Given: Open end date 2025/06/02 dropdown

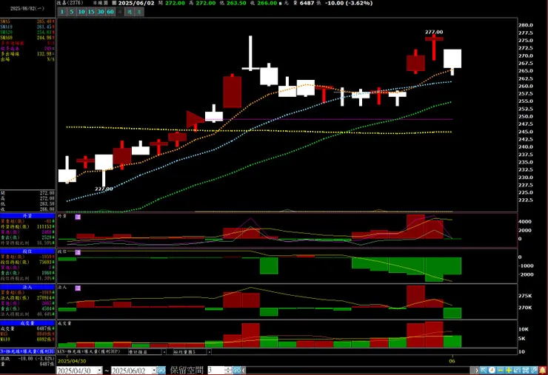Looking at the screenshot, I should click(x=155, y=370).
